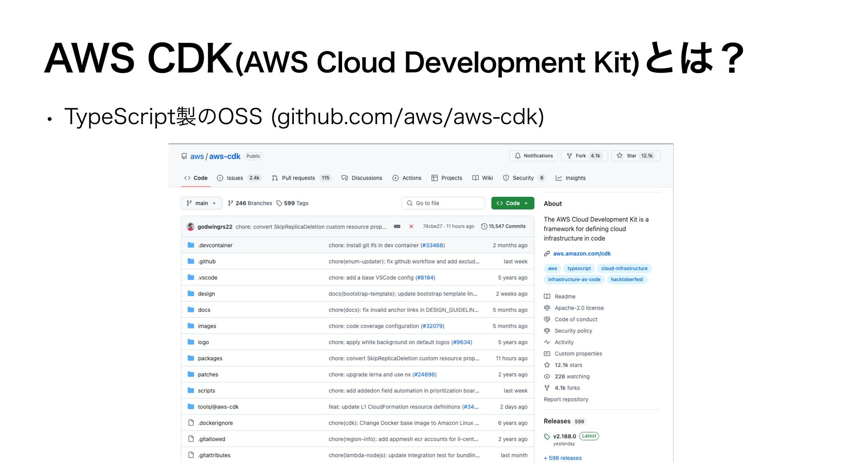Open the 246 Branches link
842x473 pixels.
click(x=253, y=203)
